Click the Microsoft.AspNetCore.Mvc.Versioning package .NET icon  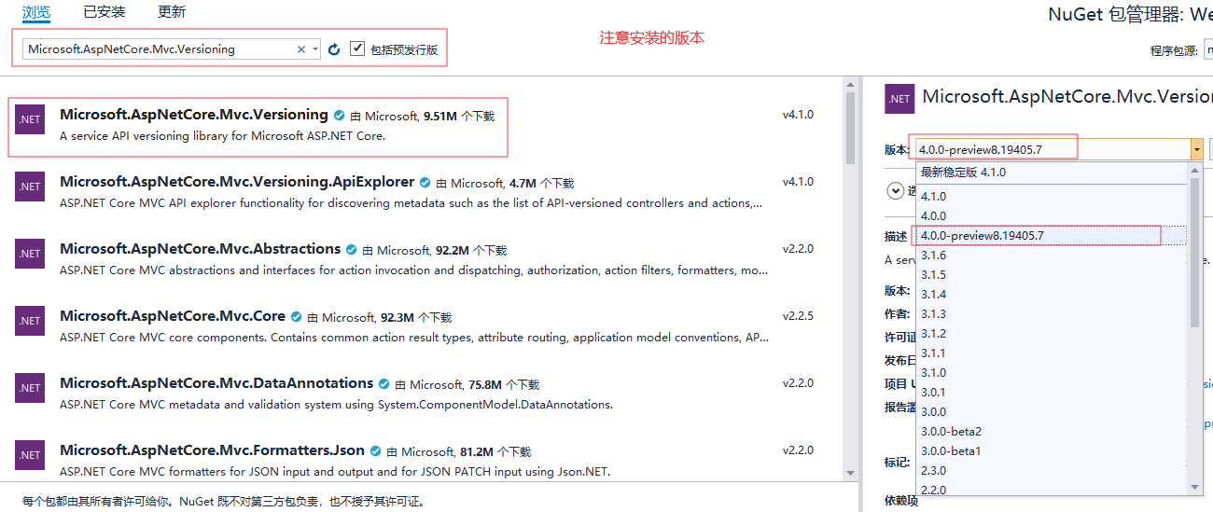coord(30,119)
